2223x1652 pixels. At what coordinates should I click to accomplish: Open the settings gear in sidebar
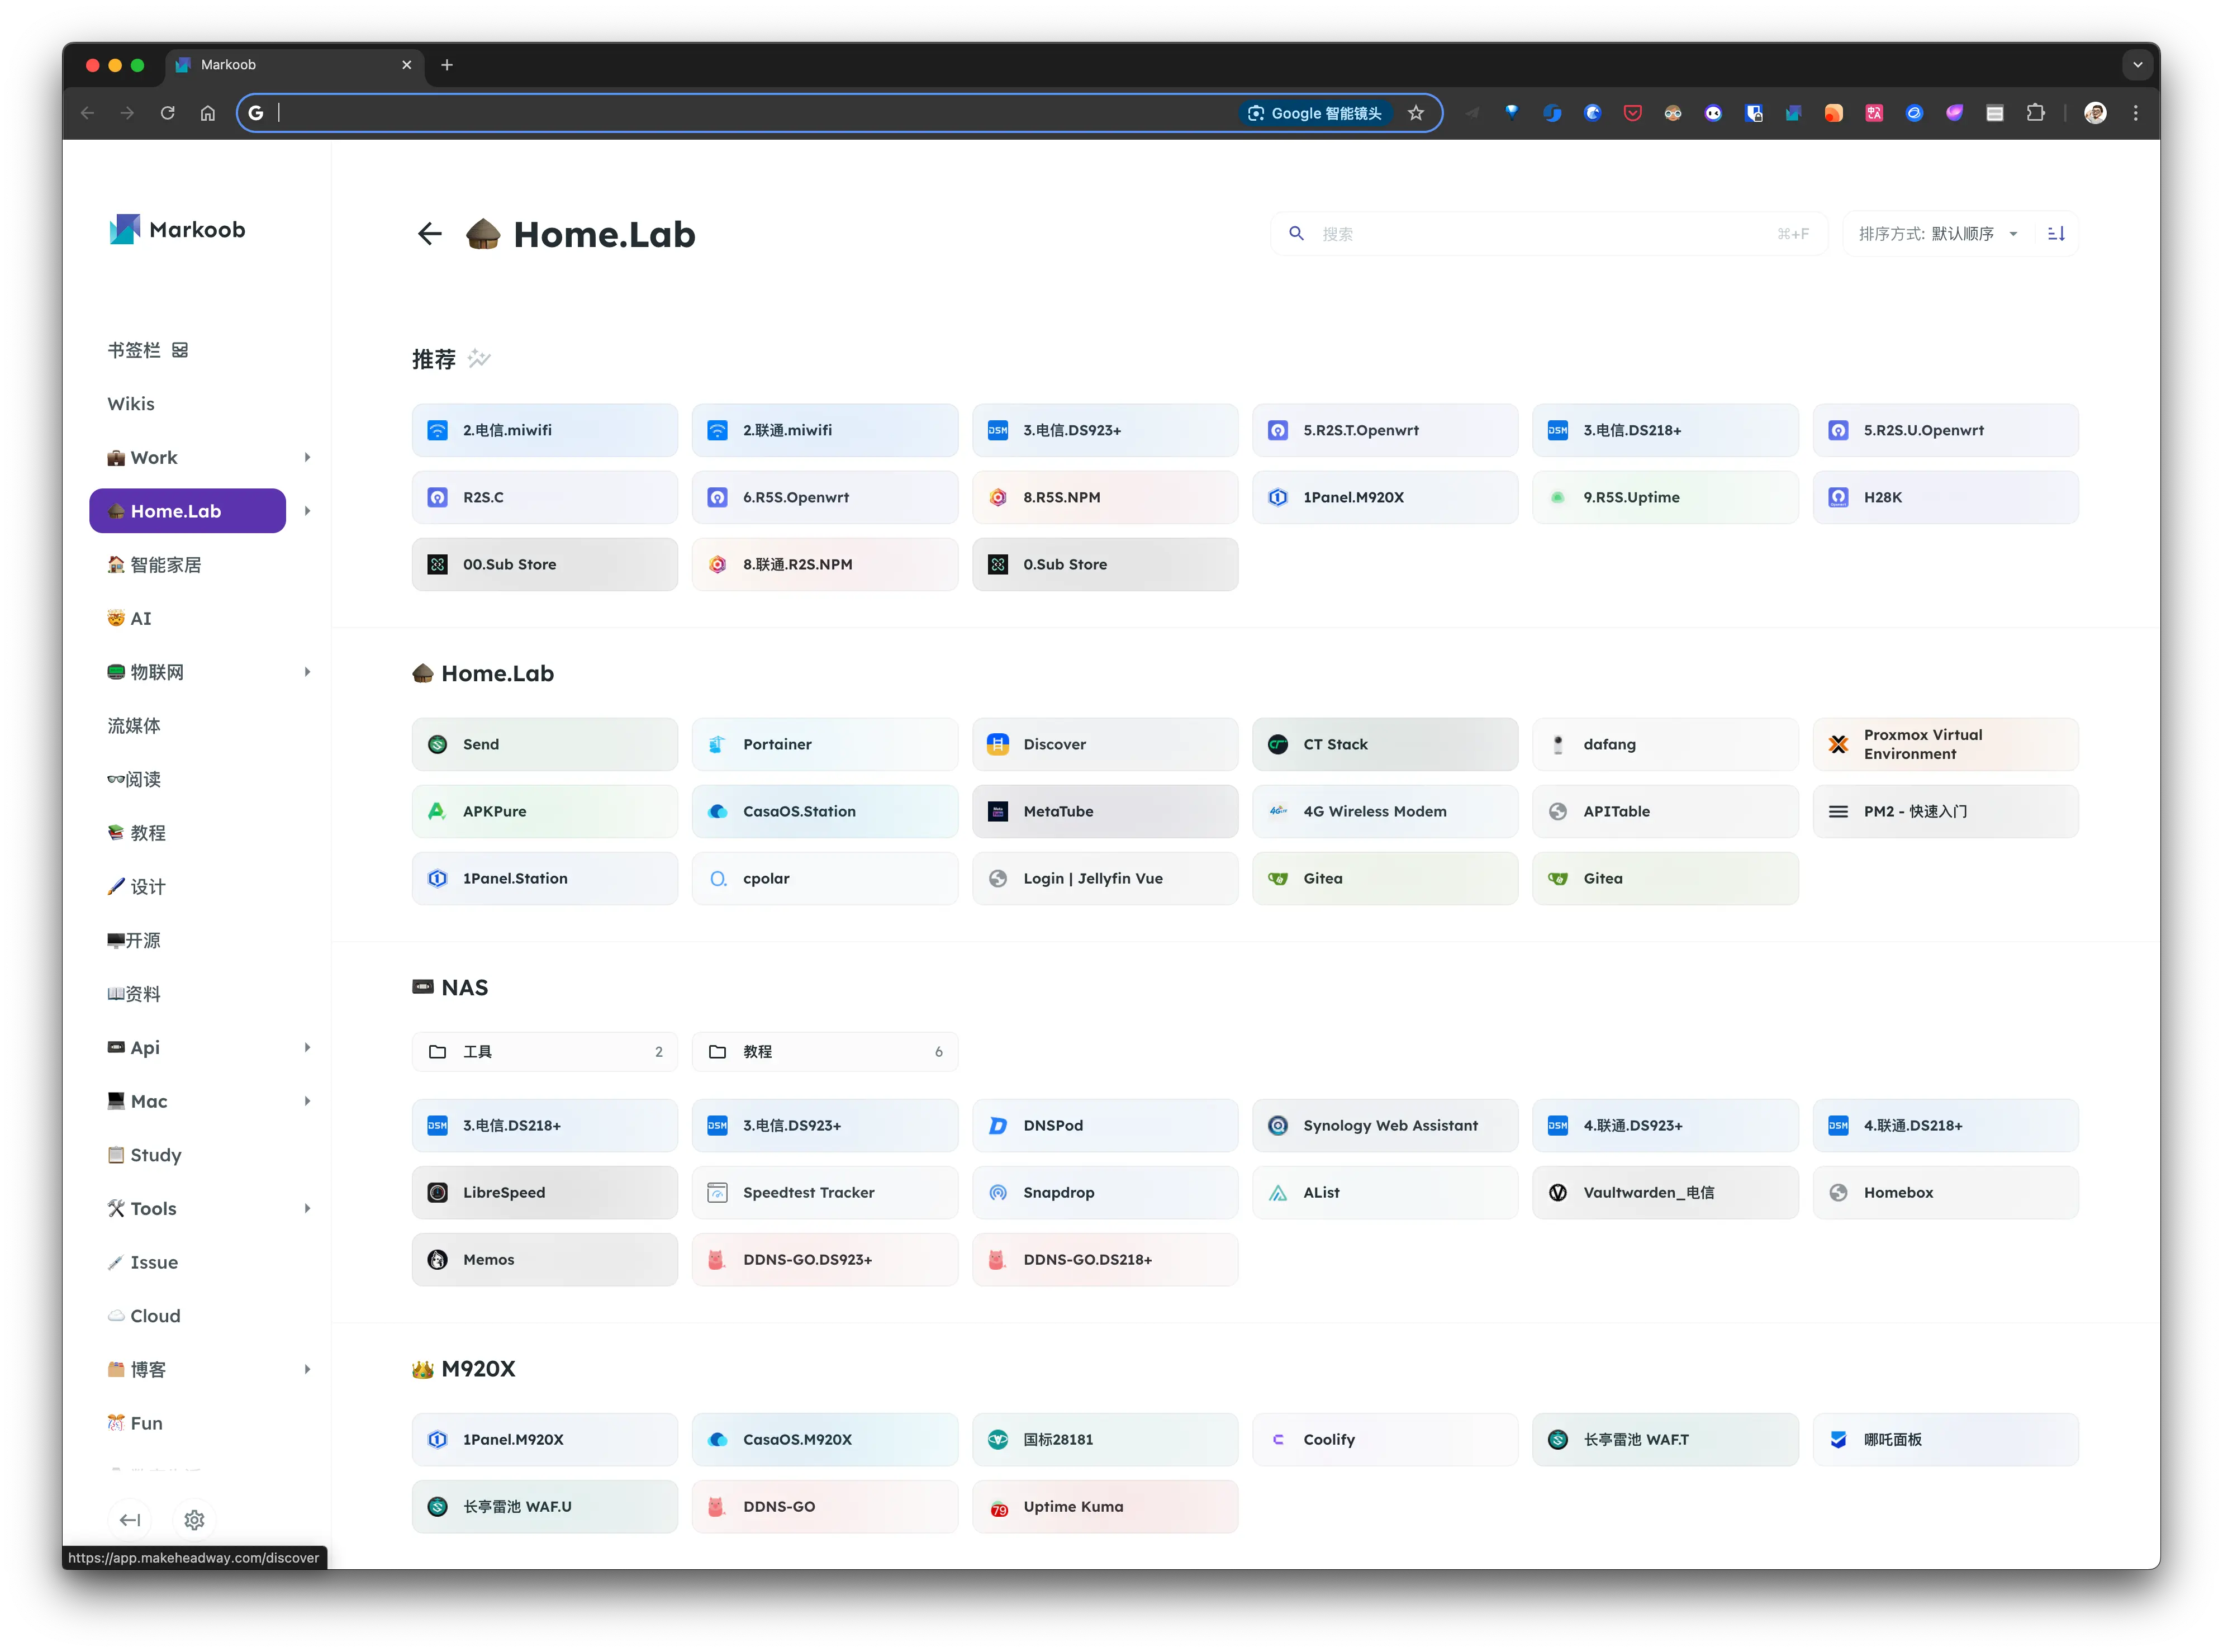click(194, 1520)
